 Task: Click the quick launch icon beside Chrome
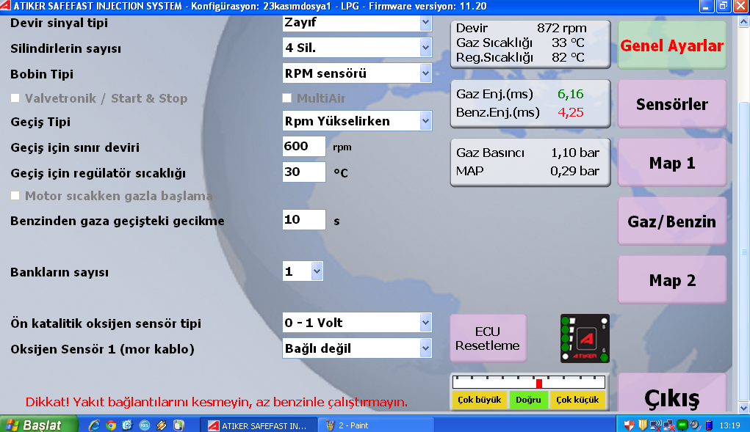click(127, 425)
